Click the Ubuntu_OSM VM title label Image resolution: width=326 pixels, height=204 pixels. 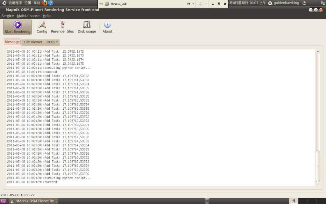119,4
